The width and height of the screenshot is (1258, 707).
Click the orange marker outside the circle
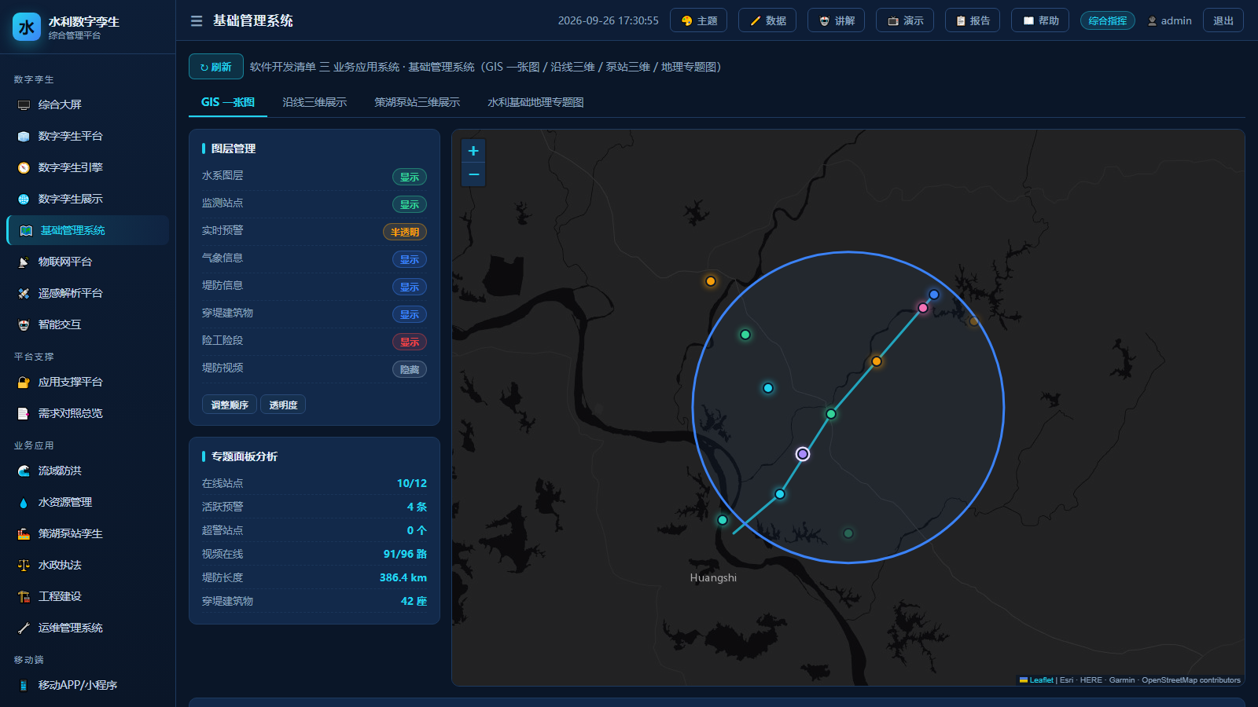coord(711,281)
